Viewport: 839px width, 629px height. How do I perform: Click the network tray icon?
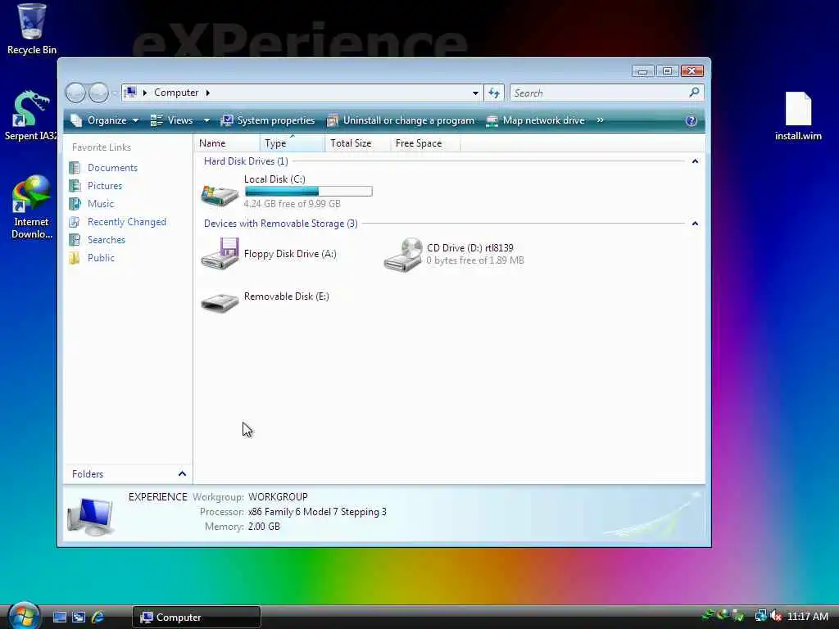click(x=761, y=616)
